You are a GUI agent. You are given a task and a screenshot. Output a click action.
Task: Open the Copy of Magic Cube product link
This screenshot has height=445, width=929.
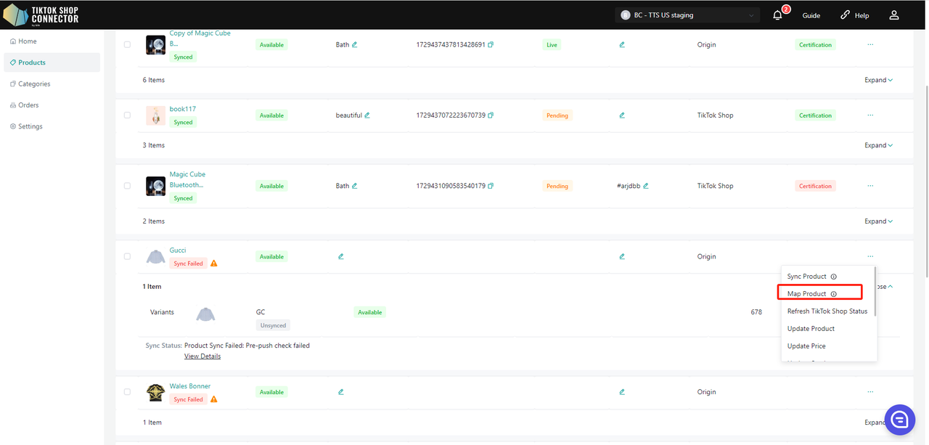(200, 38)
